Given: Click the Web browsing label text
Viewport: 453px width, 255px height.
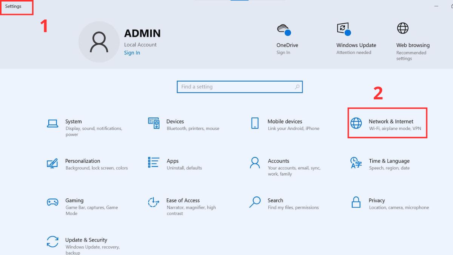Looking at the screenshot, I should tap(413, 45).
